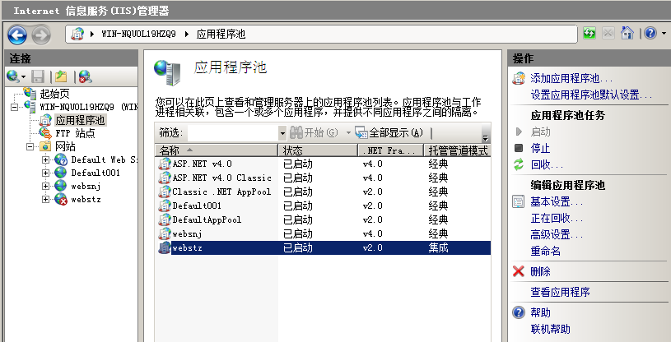Click the webstz pool icon in selected row
The image size is (671, 342).
(x=165, y=247)
